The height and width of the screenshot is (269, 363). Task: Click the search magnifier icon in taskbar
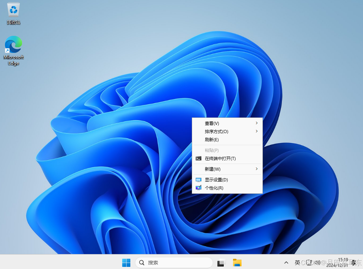click(x=142, y=263)
